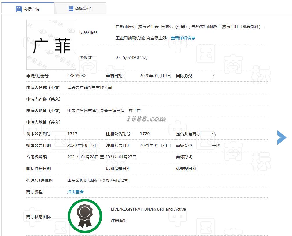Click the 广菲 trademark image
Image resolution: width=292 pixels, height=236 pixels.
pos(51,45)
